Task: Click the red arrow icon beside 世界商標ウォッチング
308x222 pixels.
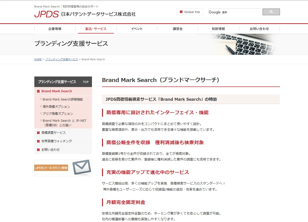Action: 38,141
